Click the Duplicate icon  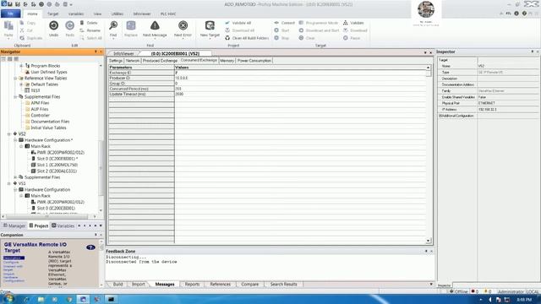(x=22, y=38)
